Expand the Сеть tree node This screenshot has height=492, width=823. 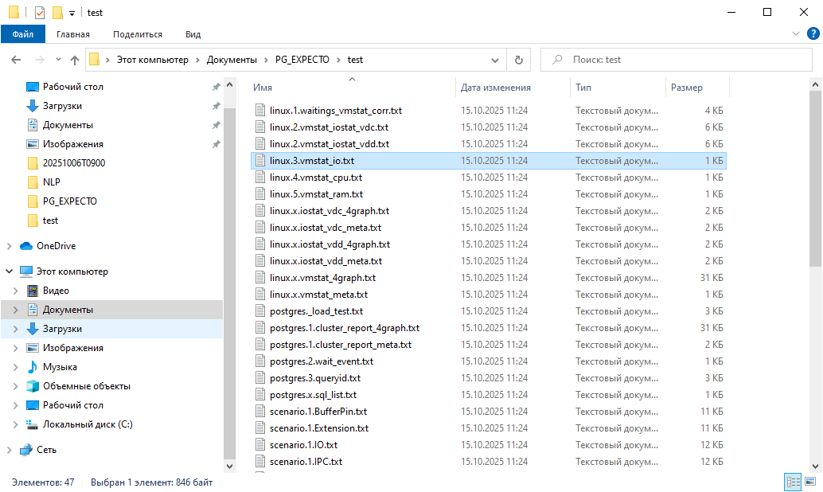click(x=9, y=450)
